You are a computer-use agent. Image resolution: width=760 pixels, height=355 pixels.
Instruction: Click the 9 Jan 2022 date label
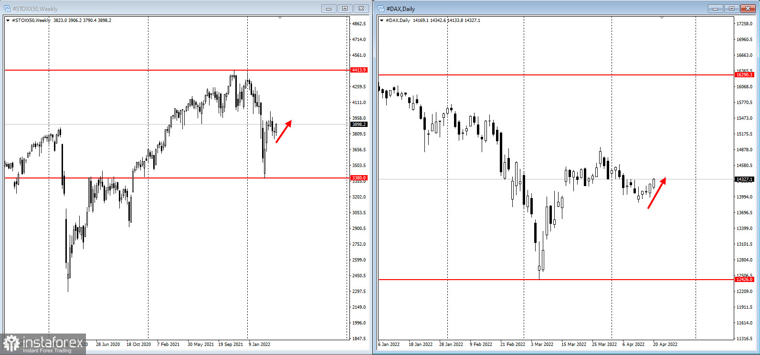[x=259, y=345]
